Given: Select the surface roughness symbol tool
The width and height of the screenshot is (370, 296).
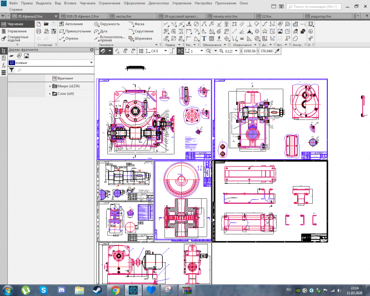Looking at the screenshot, I should (219, 24).
